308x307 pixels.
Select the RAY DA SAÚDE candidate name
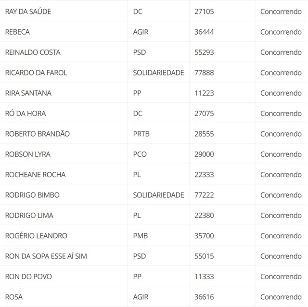(28, 12)
